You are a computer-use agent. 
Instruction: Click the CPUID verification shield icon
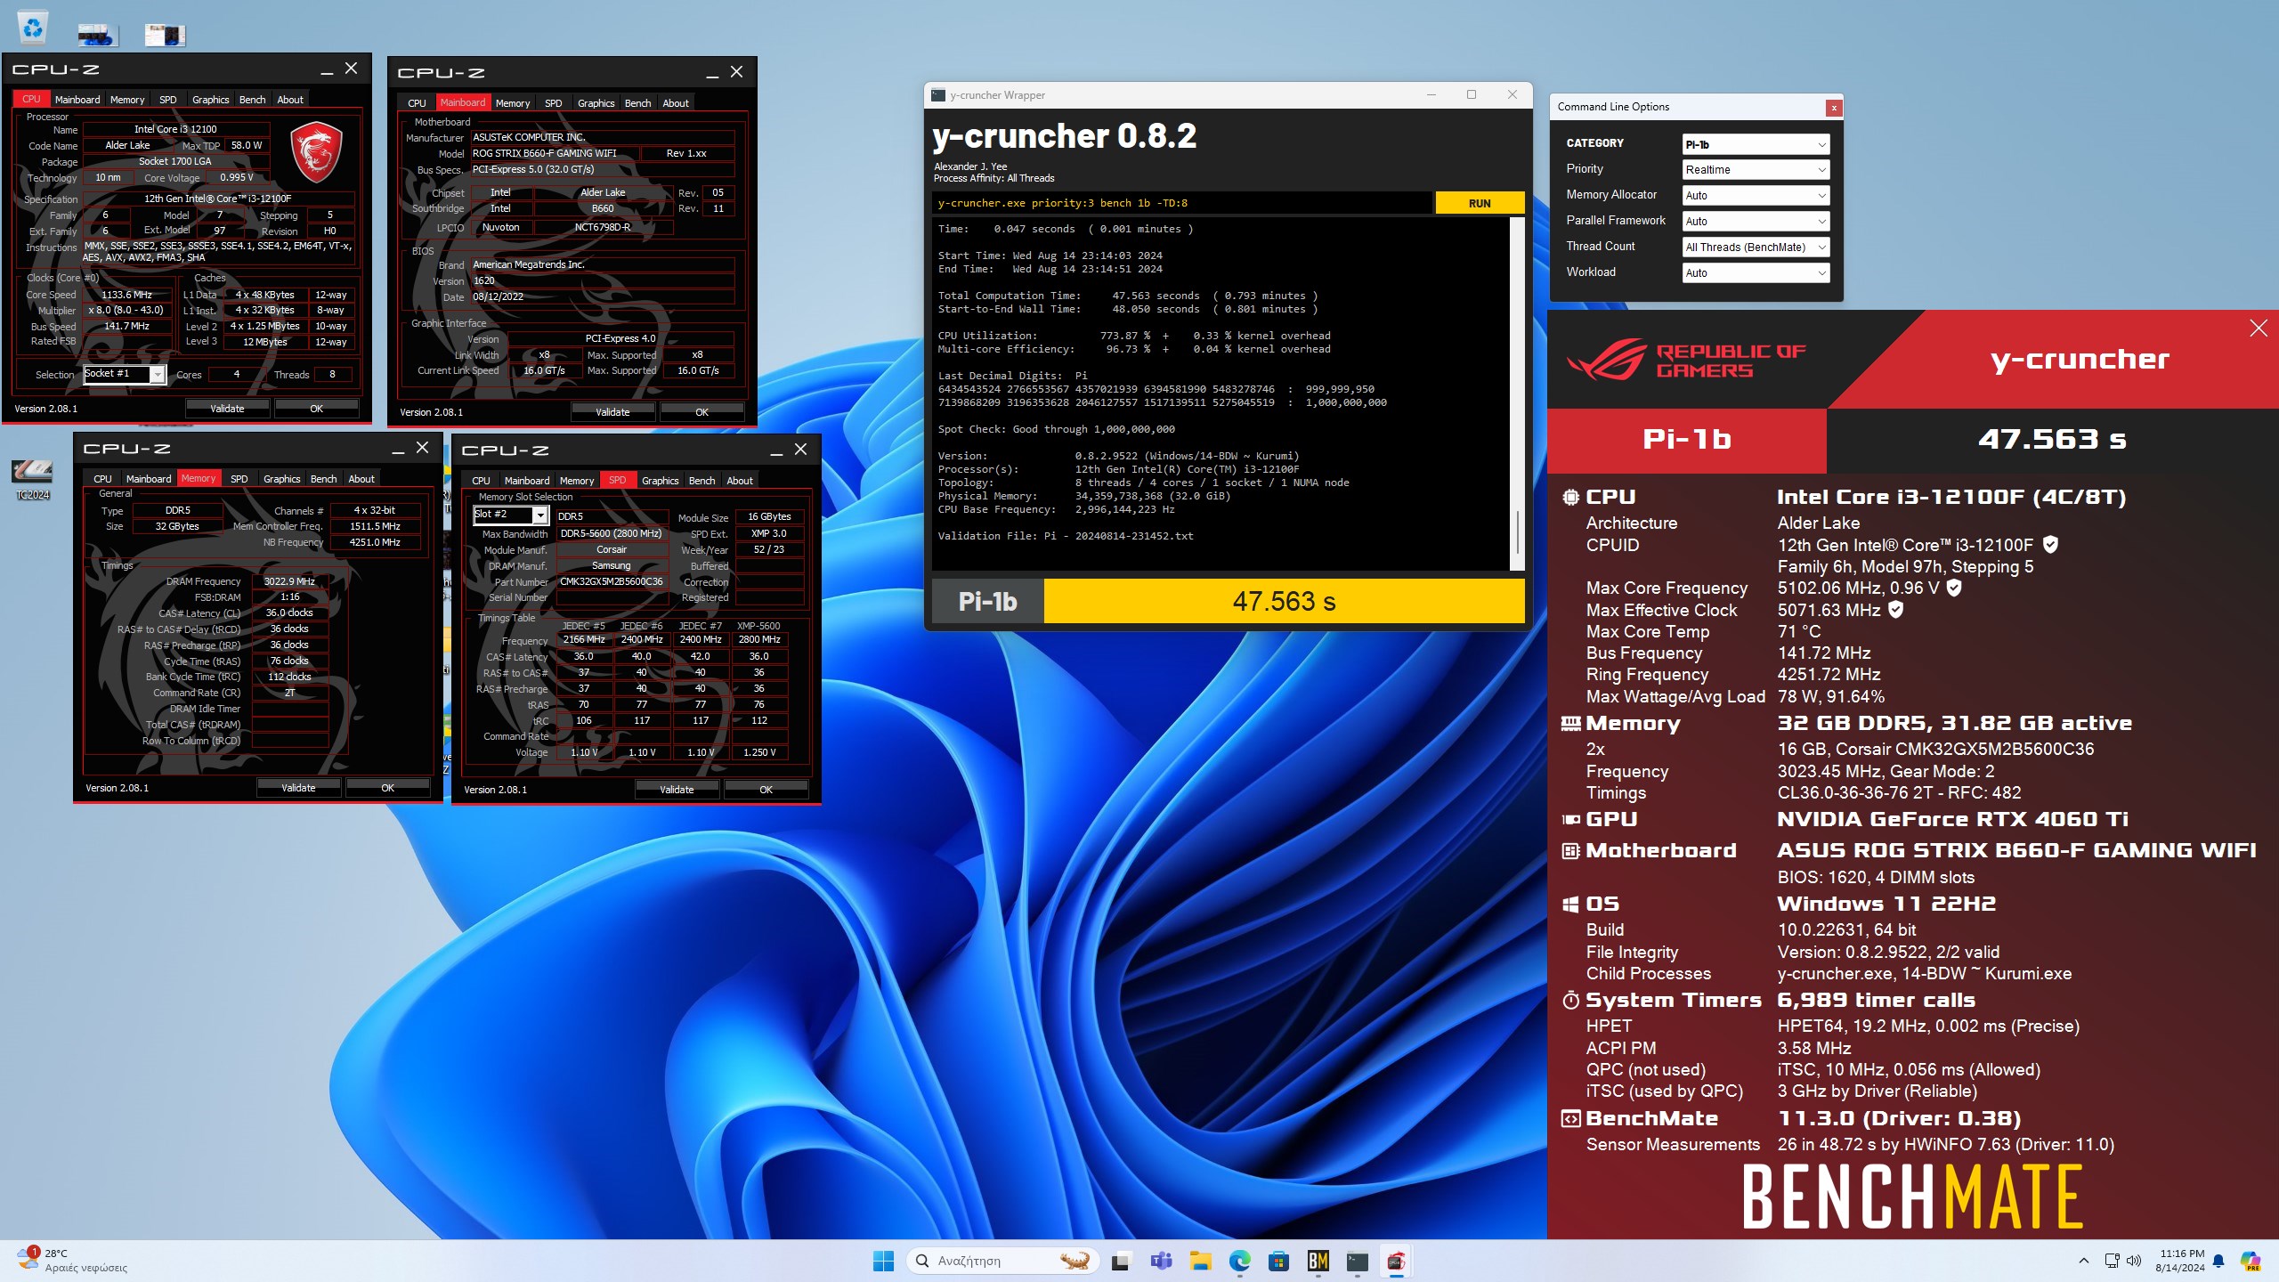[x=2050, y=544]
